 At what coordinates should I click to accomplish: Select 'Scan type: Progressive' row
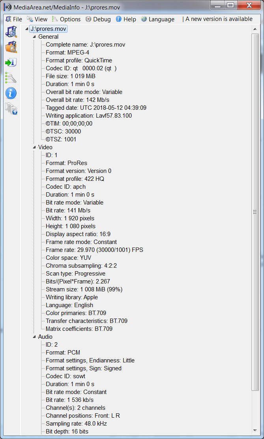(x=76, y=274)
